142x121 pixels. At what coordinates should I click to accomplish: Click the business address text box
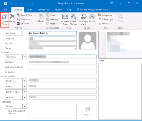(x=53, y=111)
